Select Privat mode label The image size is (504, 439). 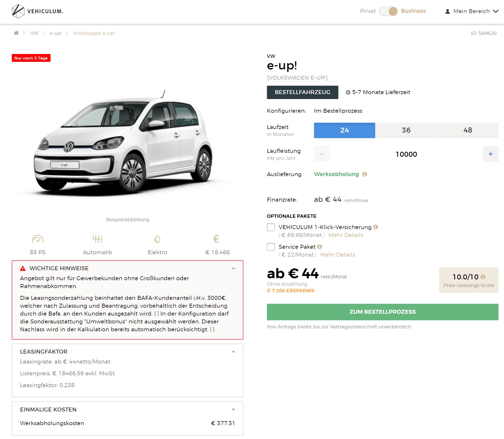coord(368,11)
